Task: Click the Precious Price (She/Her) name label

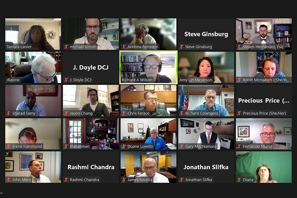Action: 264,113
